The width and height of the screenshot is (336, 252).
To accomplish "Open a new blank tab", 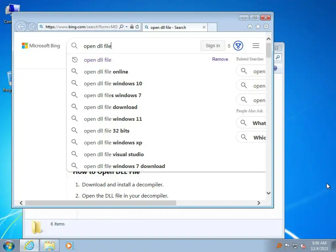I will coord(212,27).
